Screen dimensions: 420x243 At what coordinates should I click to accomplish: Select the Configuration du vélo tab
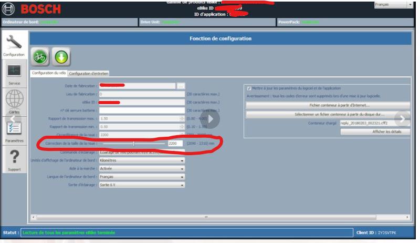point(48,73)
